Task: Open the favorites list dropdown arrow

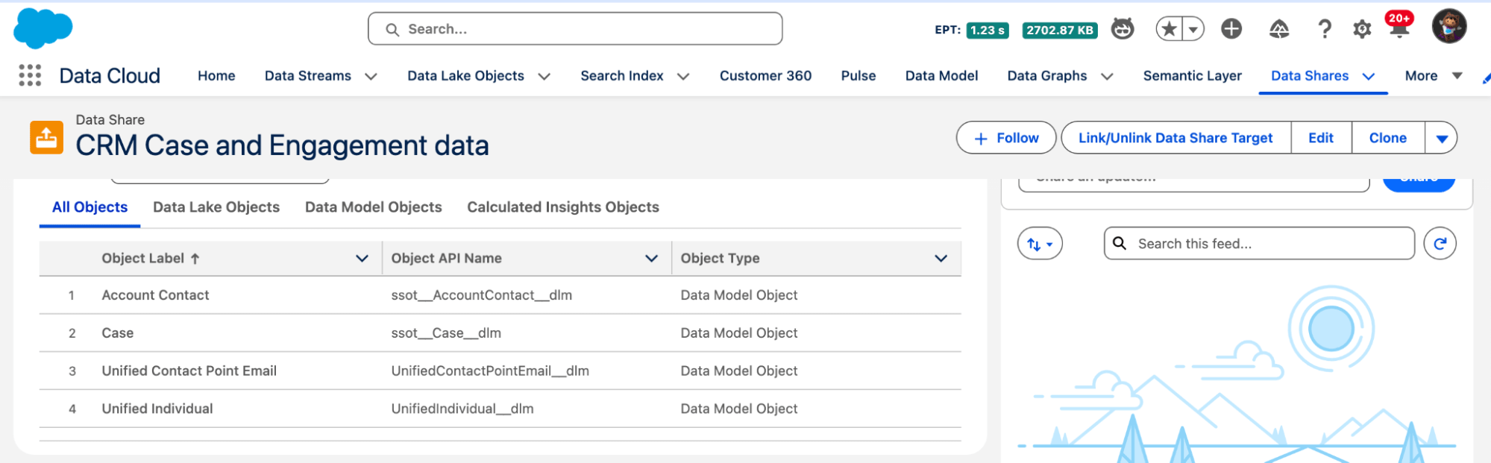Action: click(x=1193, y=29)
